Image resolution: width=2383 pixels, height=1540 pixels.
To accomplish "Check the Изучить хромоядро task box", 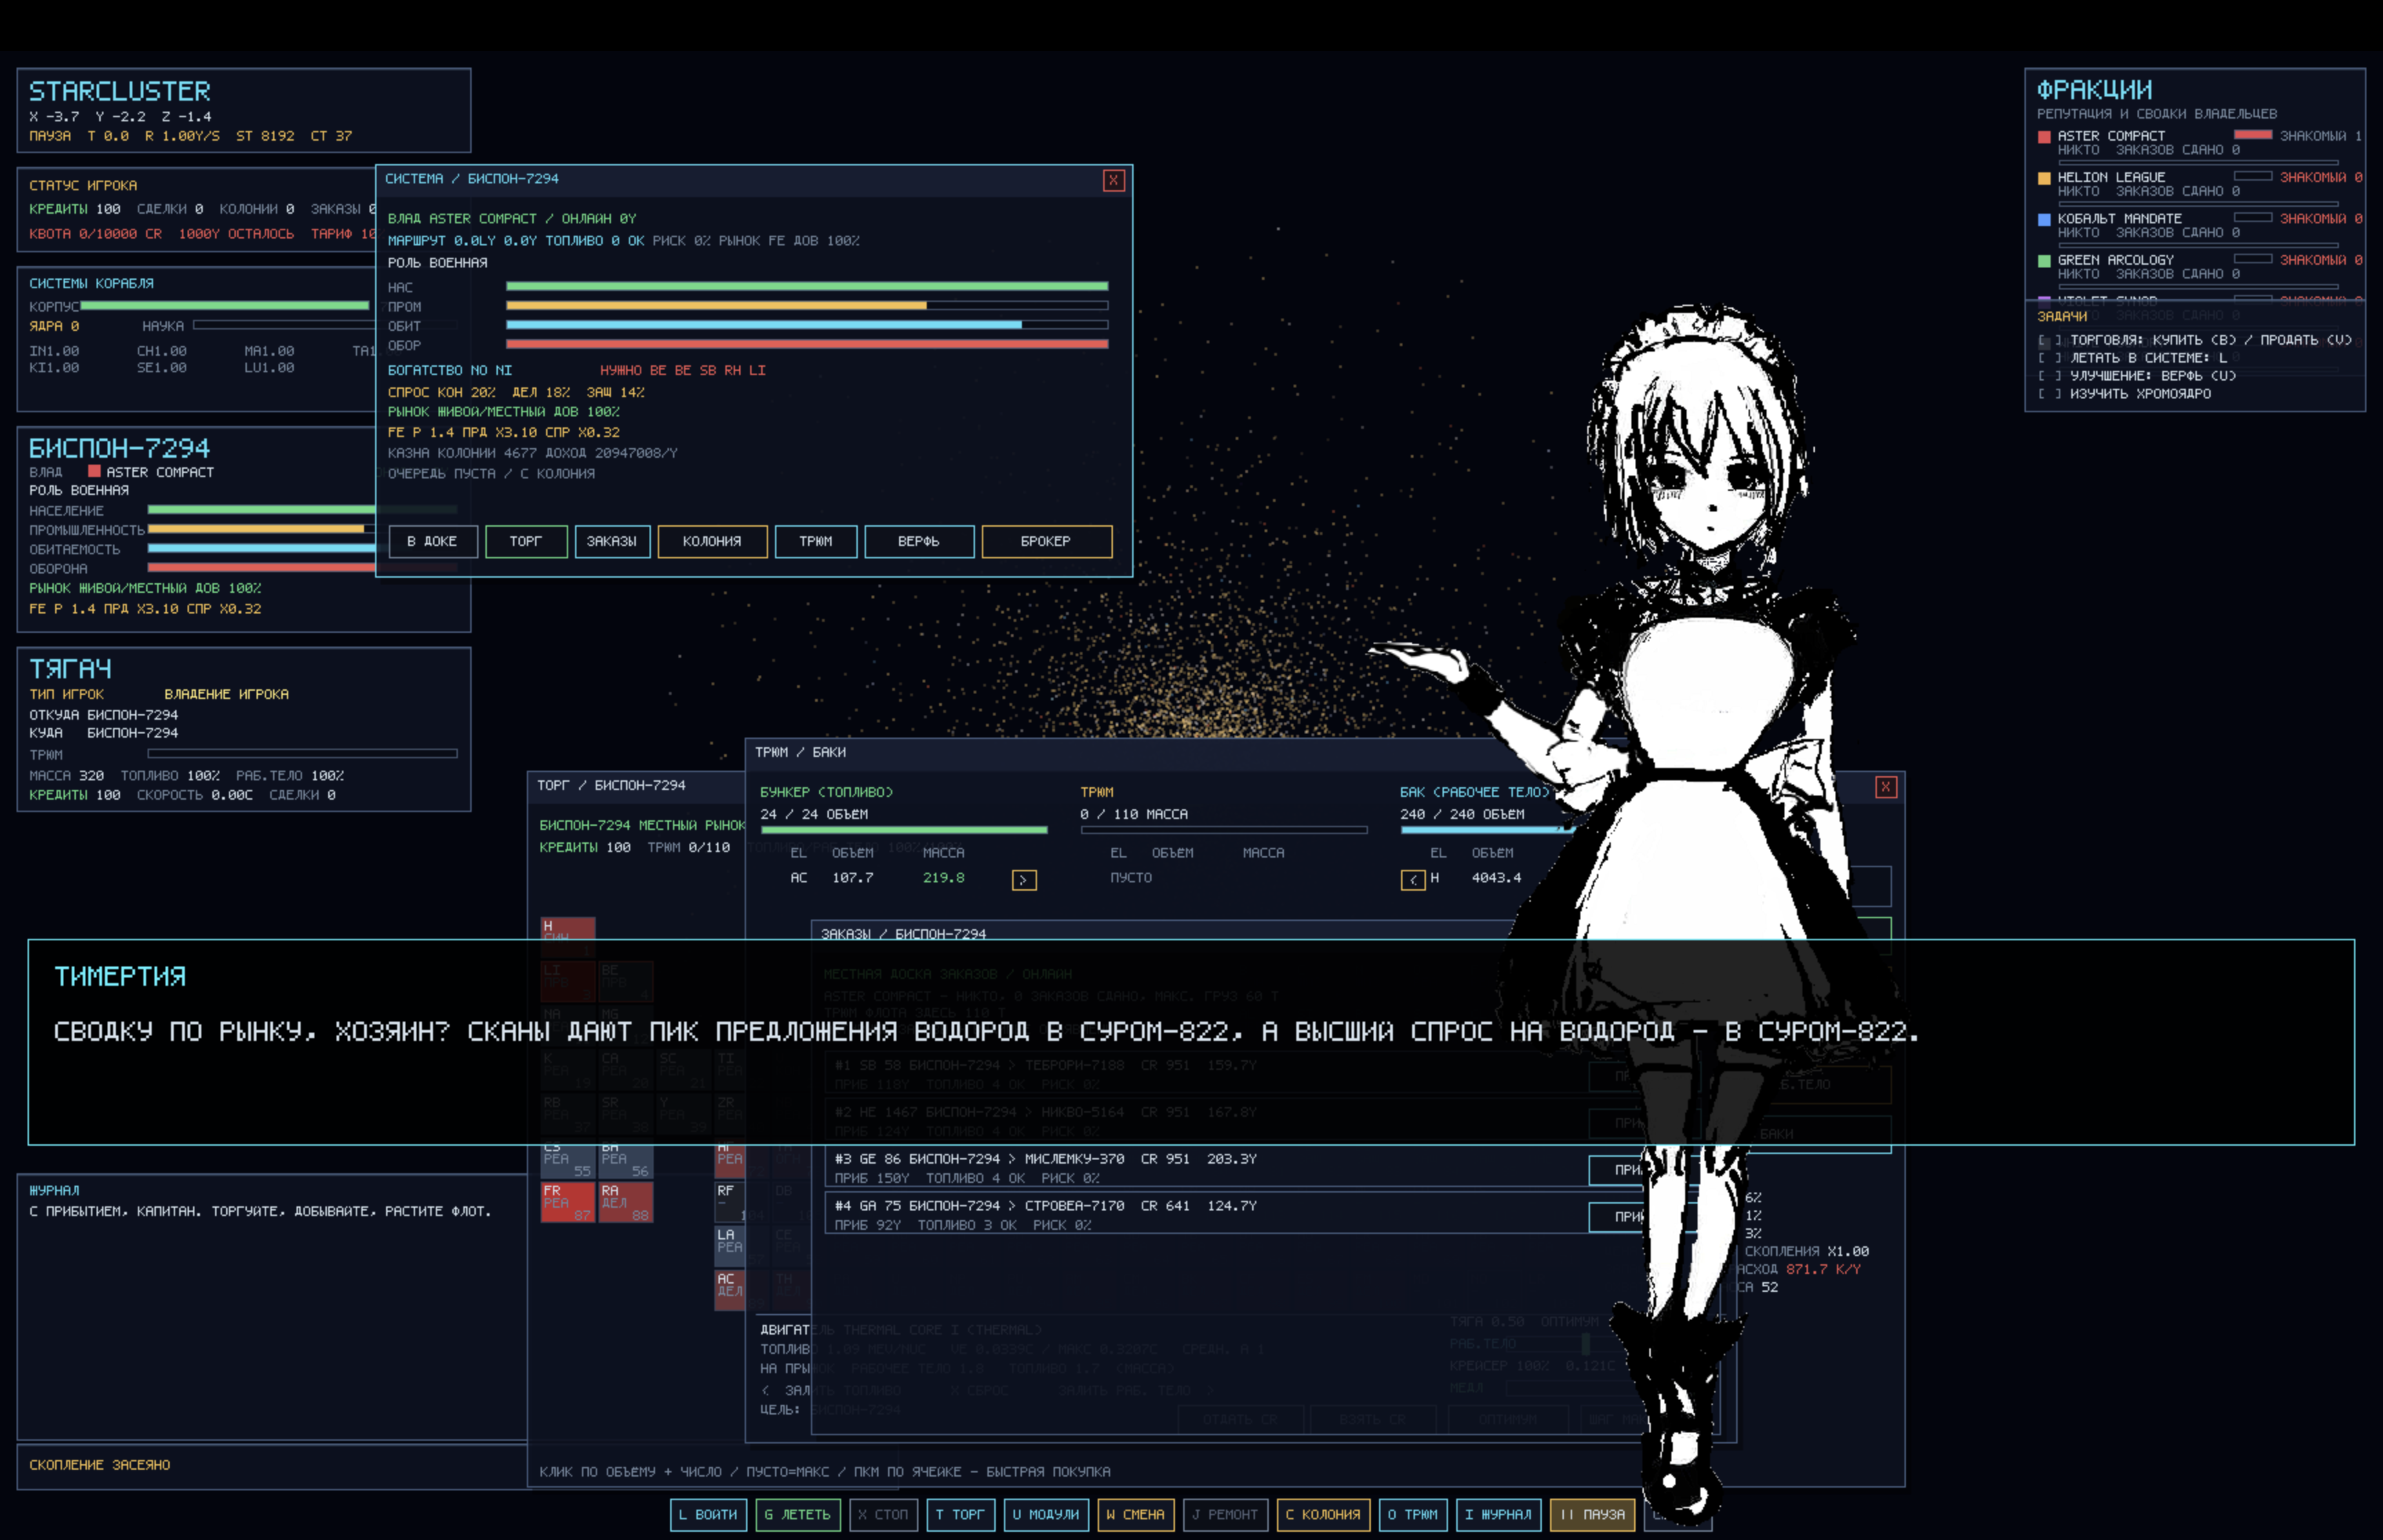I will [2050, 395].
